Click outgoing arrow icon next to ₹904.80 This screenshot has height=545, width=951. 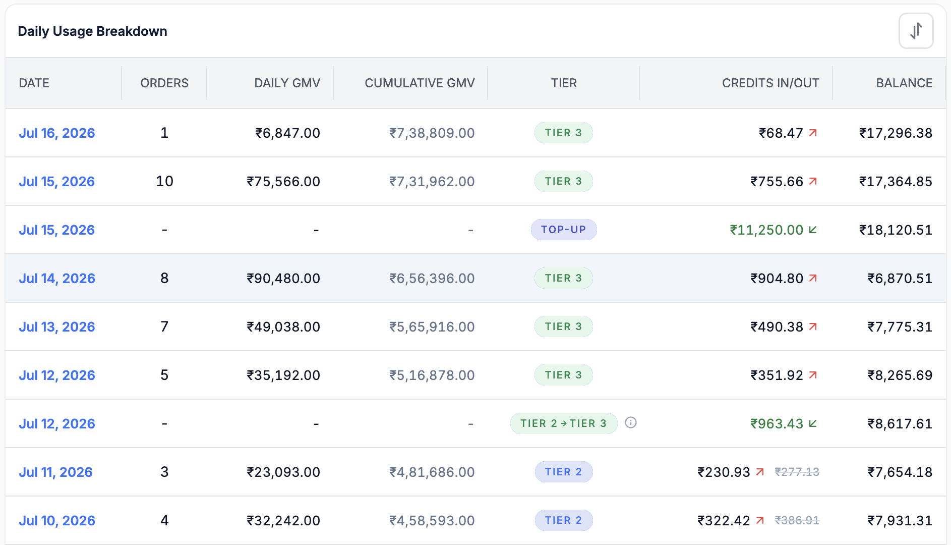click(x=813, y=279)
